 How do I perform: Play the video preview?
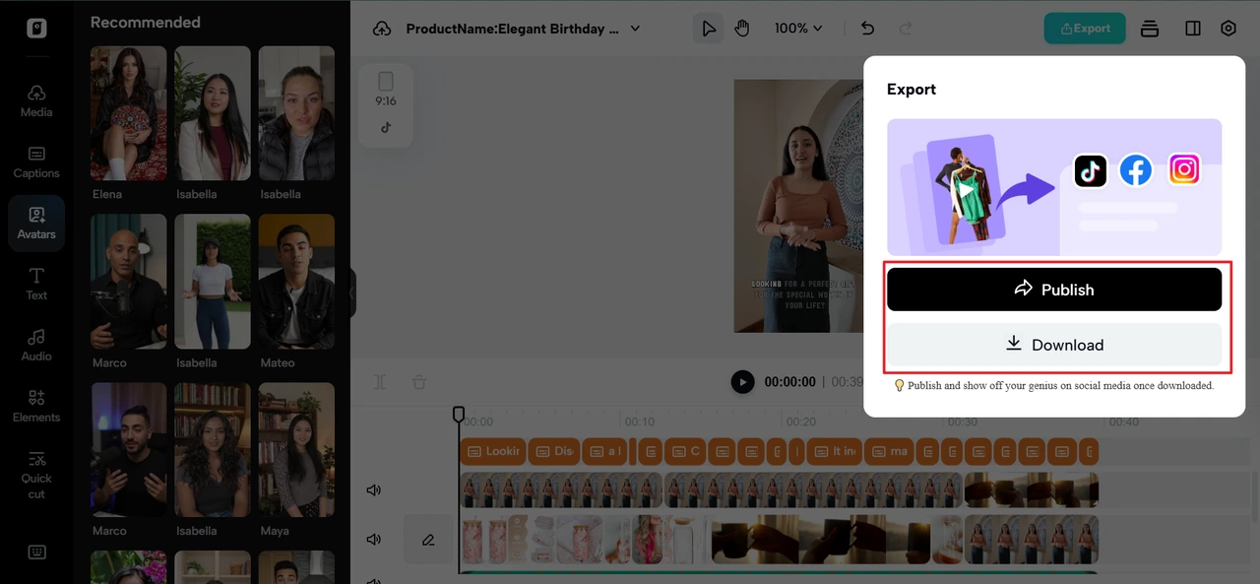click(743, 381)
